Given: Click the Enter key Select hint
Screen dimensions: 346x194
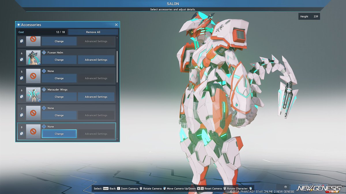Looking at the screenshot, I should [x=106, y=189].
